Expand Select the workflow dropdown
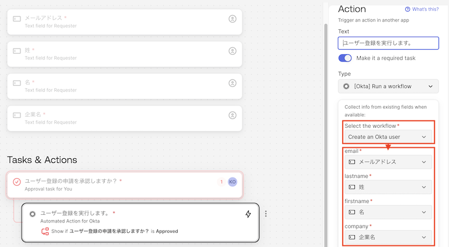449x247 pixels. pos(388,137)
